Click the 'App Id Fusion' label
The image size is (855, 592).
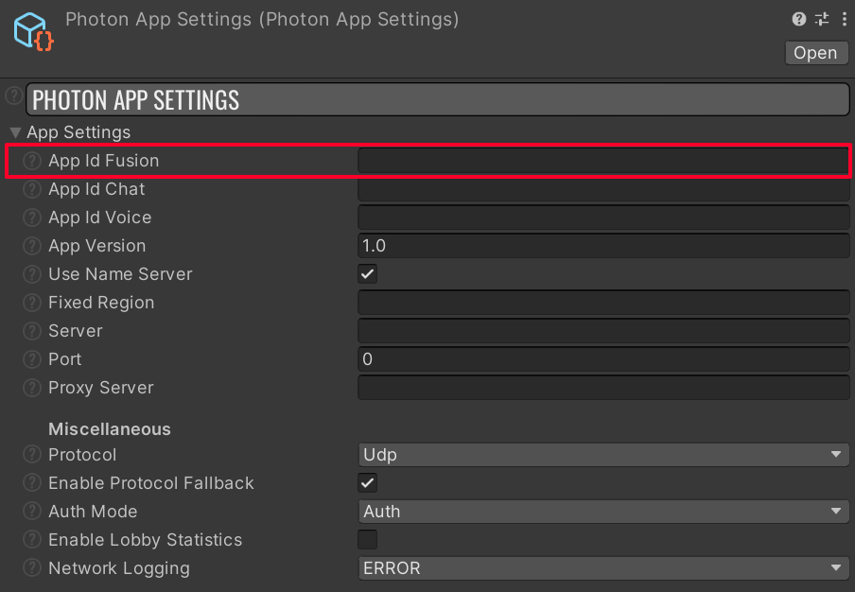pos(104,161)
